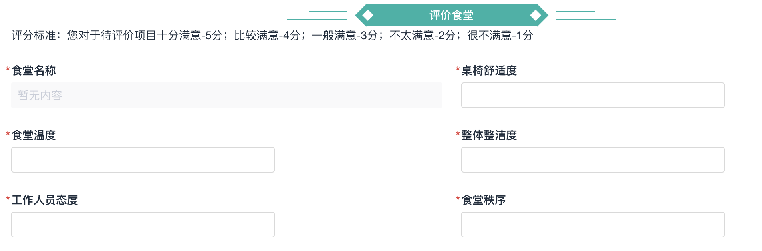Click the right diamond icon in the banner
Image resolution: width=762 pixels, height=251 pixels.
coord(535,15)
